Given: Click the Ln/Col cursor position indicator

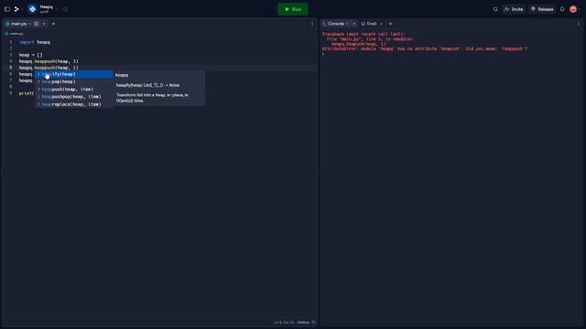Looking at the screenshot, I should click(x=284, y=323).
